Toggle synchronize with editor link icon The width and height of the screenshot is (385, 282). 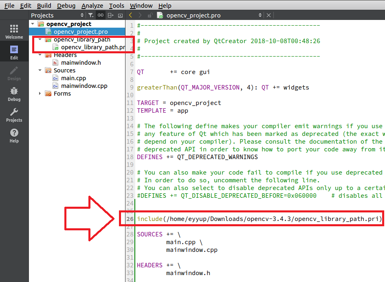(101, 15)
